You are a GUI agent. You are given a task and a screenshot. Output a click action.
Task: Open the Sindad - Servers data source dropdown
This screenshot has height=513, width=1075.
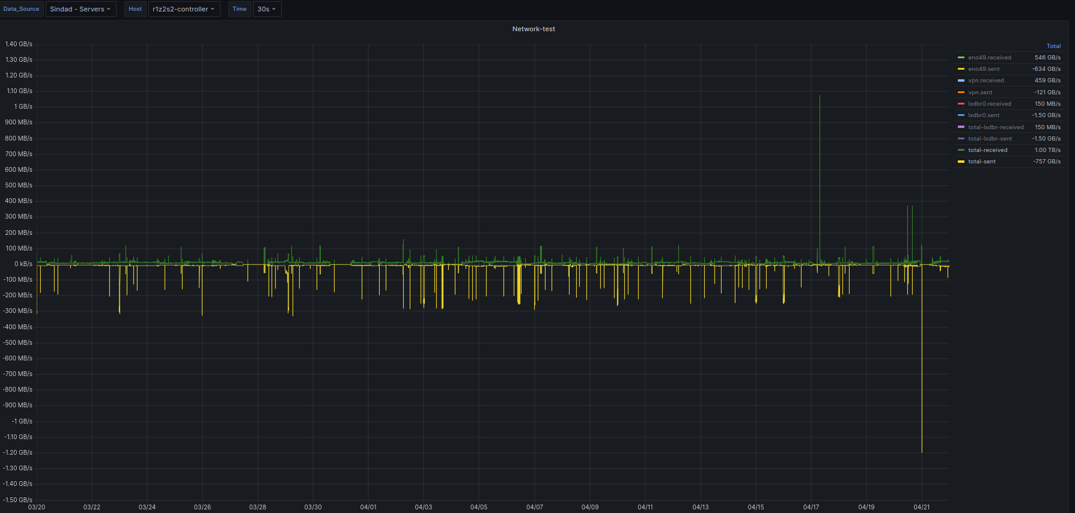coord(81,9)
